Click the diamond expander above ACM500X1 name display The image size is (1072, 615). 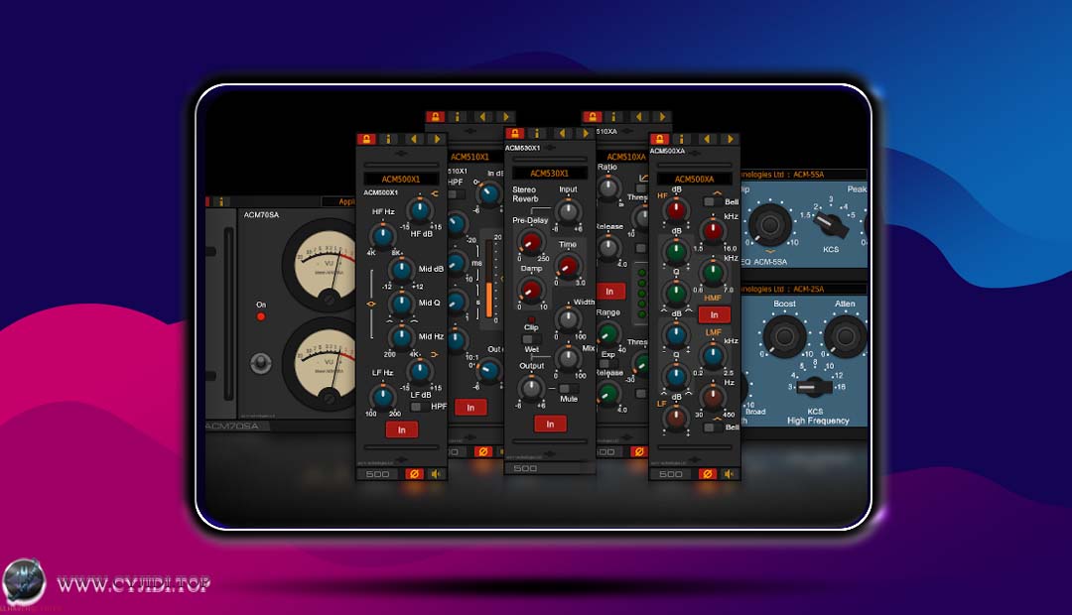tap(401, 153)
